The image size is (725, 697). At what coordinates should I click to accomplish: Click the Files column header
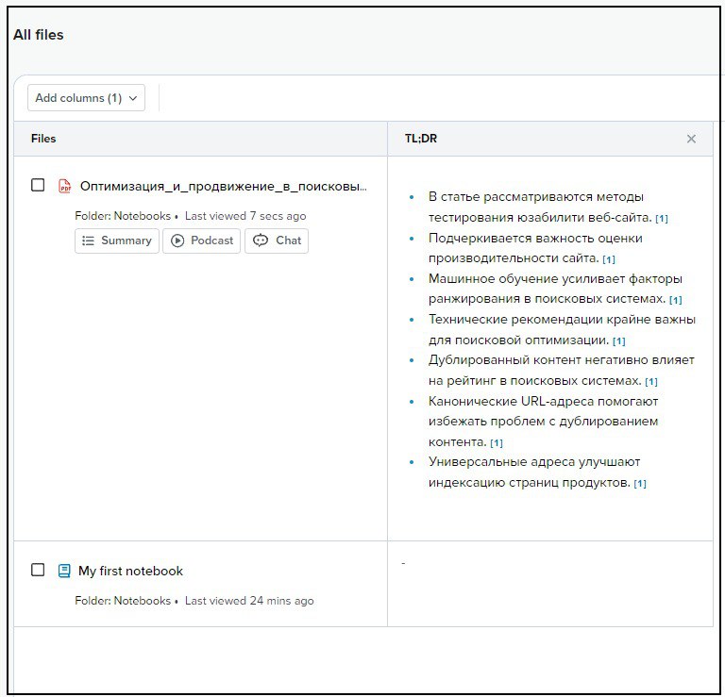click(43, 139)
